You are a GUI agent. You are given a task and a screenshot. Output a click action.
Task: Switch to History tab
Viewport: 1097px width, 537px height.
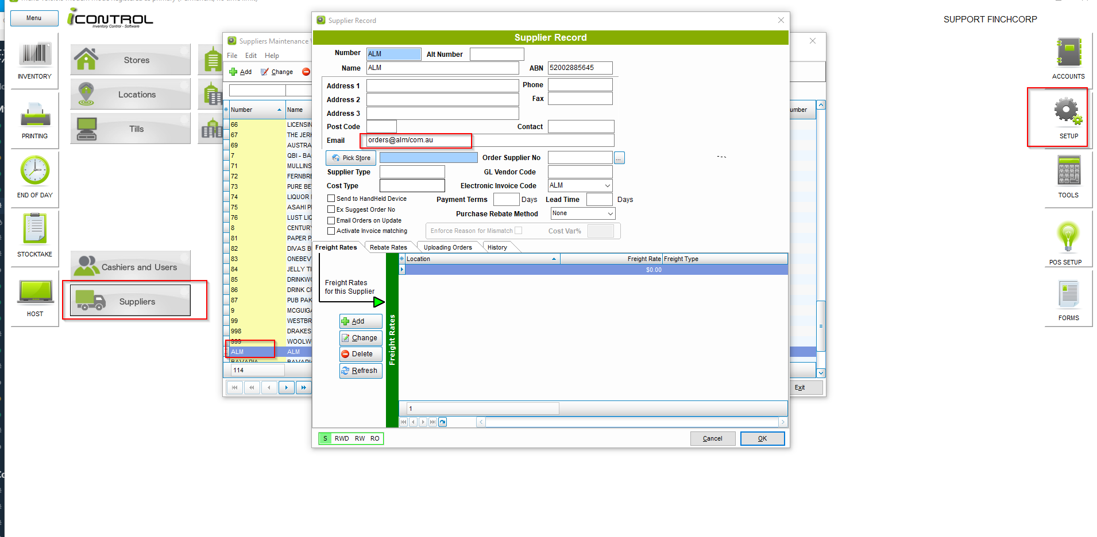coord(497,247)
